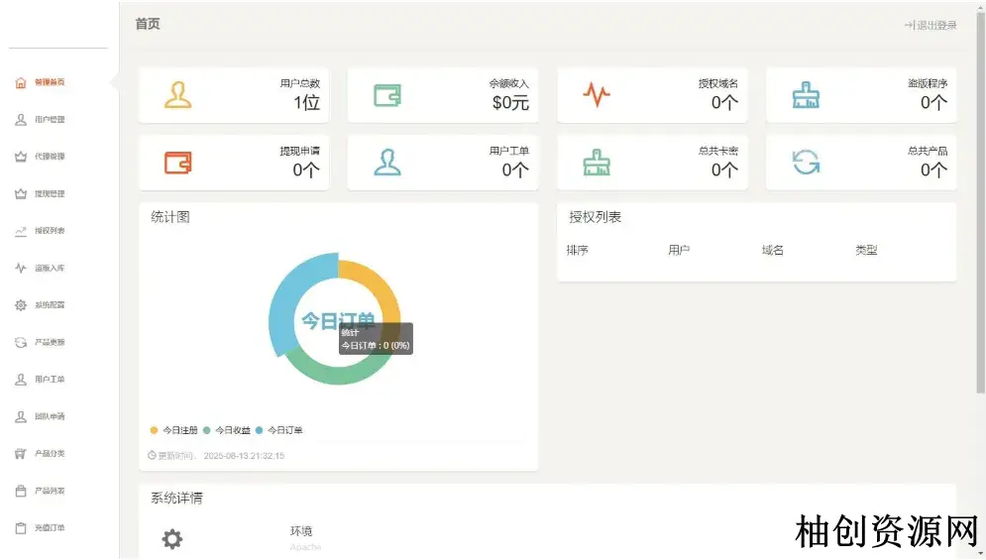Toggle the 今日订单 legend item
Viewport: 986px width, 560px height.
coord(279,430)
